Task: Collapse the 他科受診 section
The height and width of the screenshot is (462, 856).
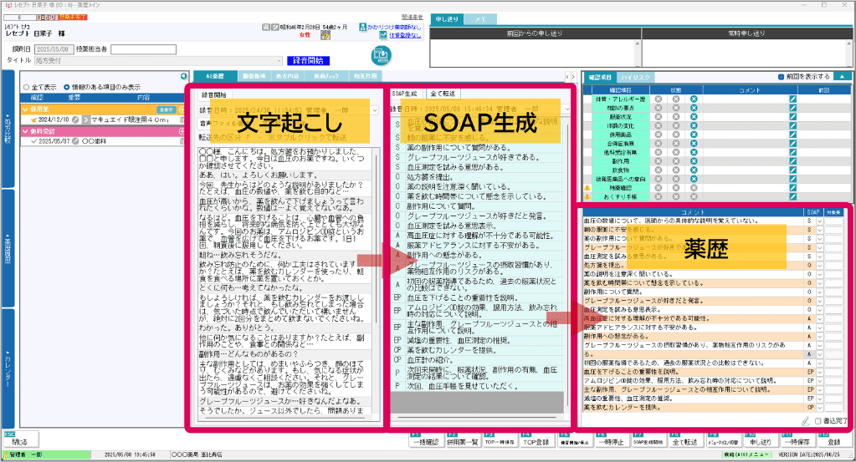Action: pos(25,131)
